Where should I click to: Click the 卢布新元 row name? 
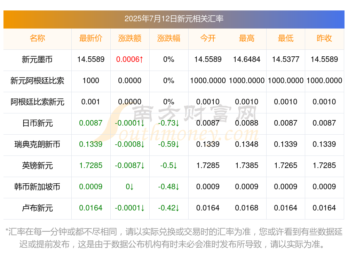click(x=37, y=208)
